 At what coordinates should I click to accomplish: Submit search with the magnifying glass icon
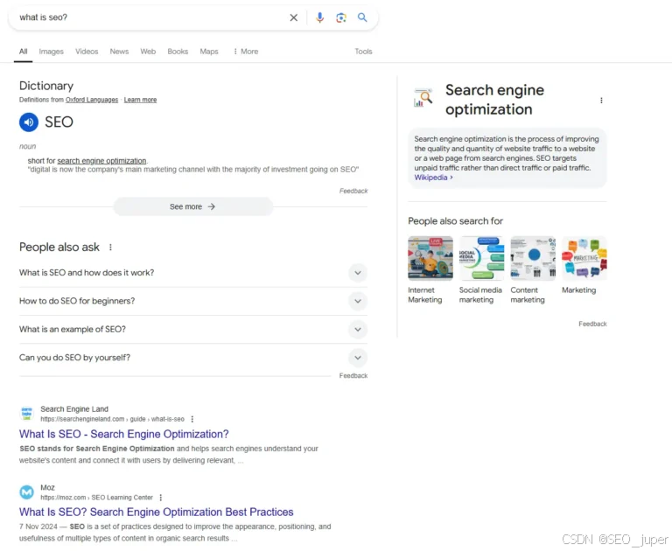point(362,17)
